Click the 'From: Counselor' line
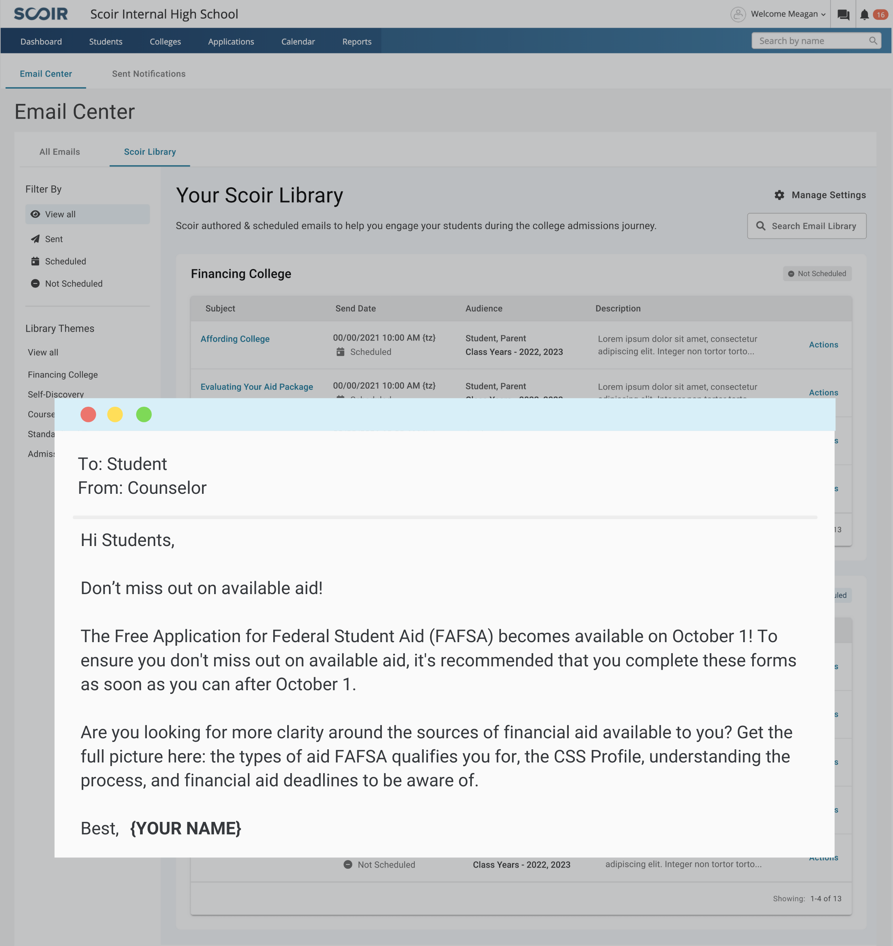This screenshot has height=946, width=893. 142,487
